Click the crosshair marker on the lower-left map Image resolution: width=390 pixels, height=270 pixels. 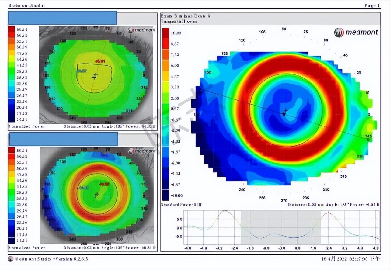[97, 195]
